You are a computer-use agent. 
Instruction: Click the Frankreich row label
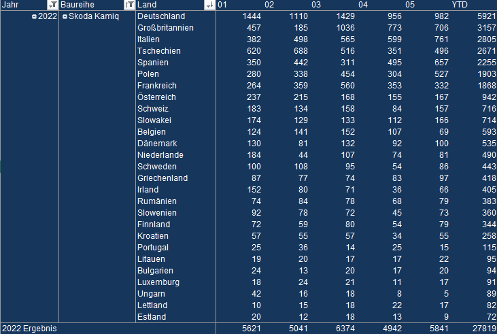(157, 86)
